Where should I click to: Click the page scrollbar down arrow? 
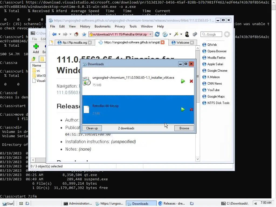click(x=198, y=159)
